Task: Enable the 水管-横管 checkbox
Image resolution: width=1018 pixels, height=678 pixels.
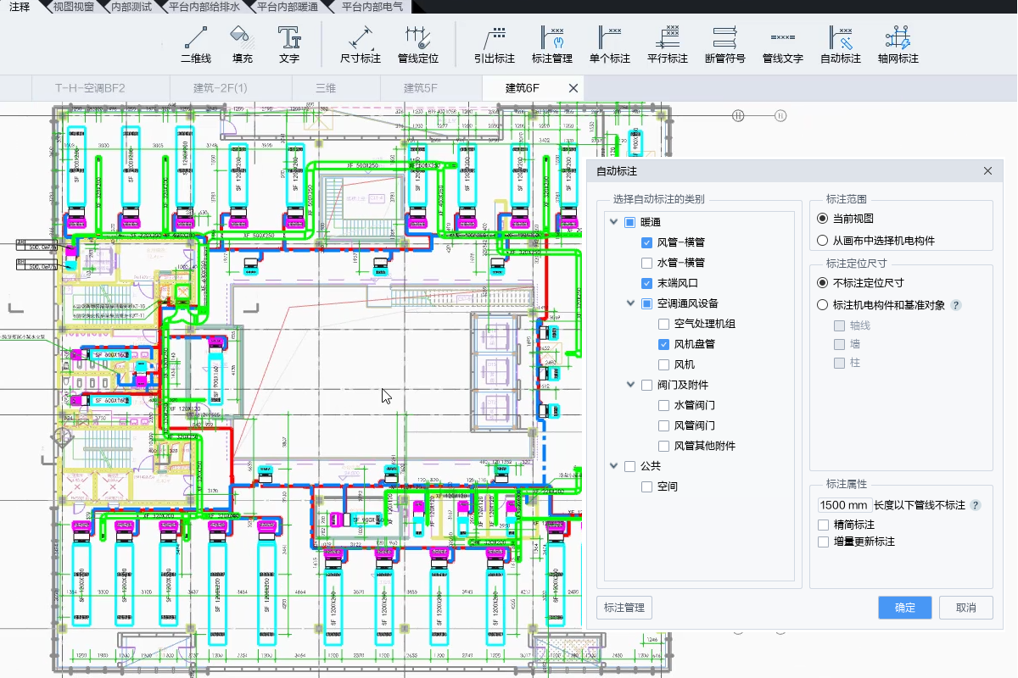Action: (647, 263)
